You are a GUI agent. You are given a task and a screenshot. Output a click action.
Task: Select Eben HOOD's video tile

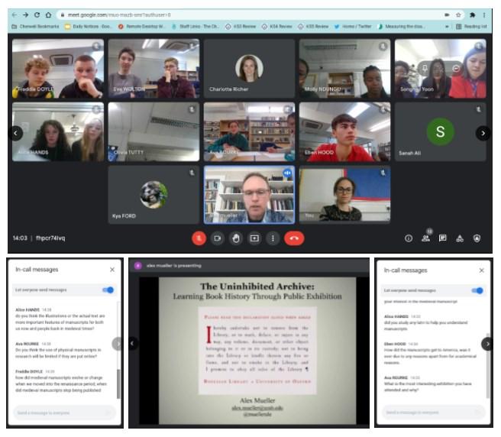click(x=344, y=131)
